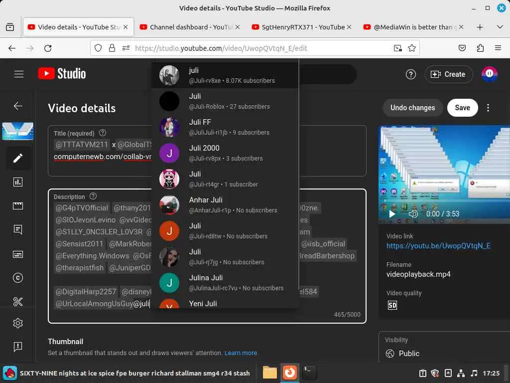The height and width of the screenshot is (383, 510).
Task: Open the Firefox extensions puzzle icon
Action: pos(480,48)
